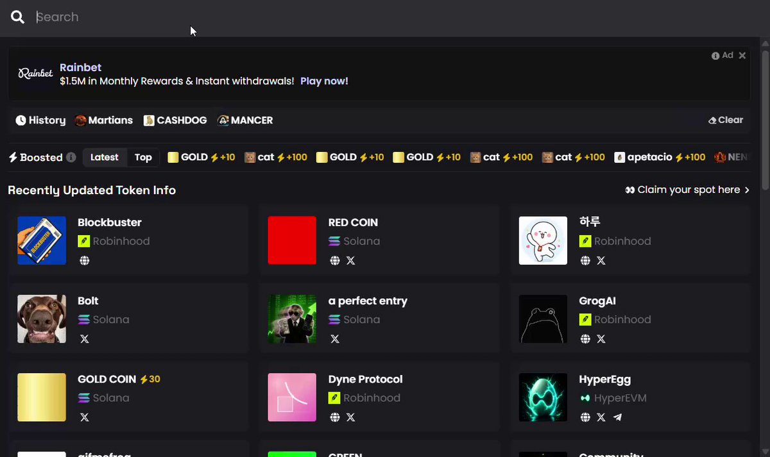The width and height of the screenshot is (770, 457).
Task: Click the Ad info icon
Action: (715, 56)
